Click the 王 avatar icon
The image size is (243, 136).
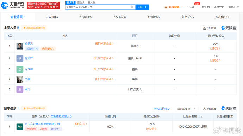click(x=20, y=89)
